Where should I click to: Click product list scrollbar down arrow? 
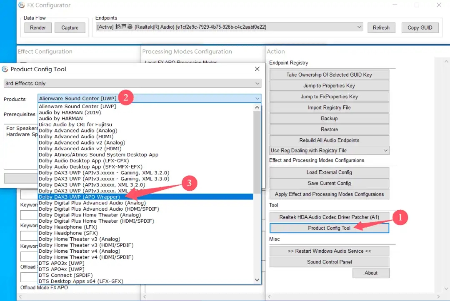[x=257, y=280]
